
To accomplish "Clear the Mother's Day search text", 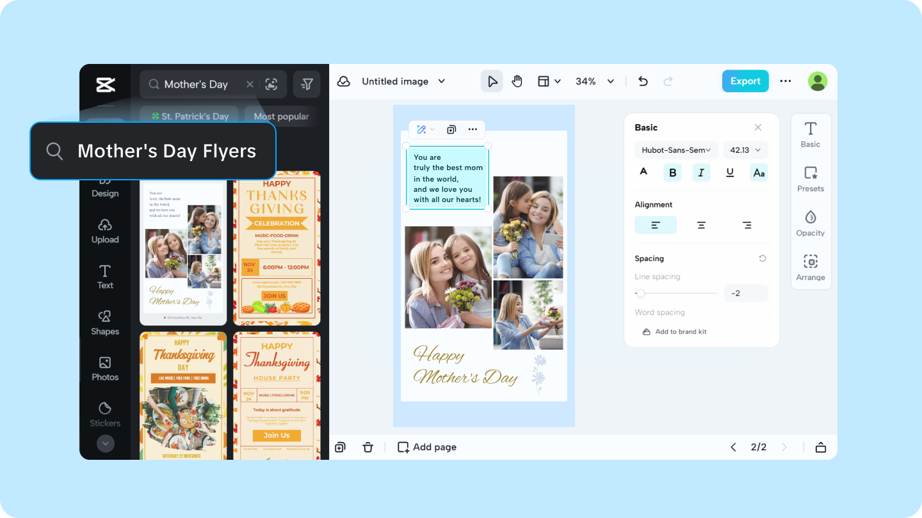I will 250,84.
